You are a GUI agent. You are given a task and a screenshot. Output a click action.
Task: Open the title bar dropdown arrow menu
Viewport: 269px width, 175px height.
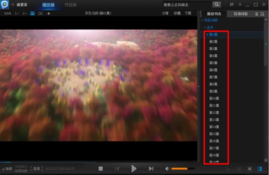[x=240, y=5]
